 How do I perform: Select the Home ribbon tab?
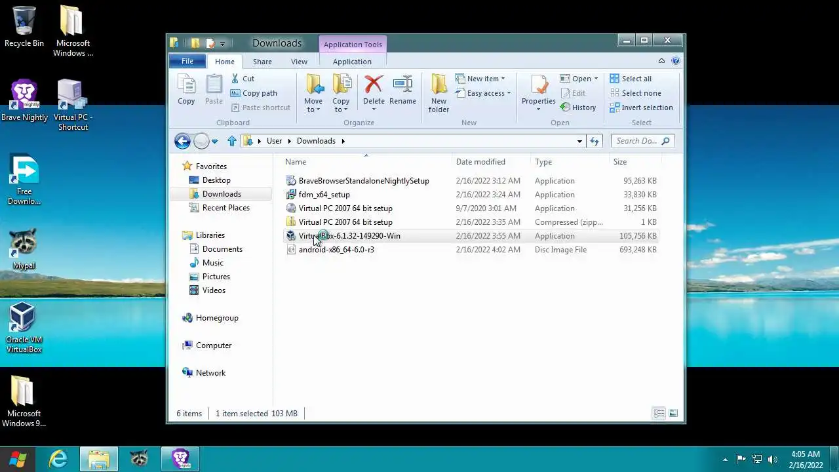pyautogui.click(x=224, y=62)
